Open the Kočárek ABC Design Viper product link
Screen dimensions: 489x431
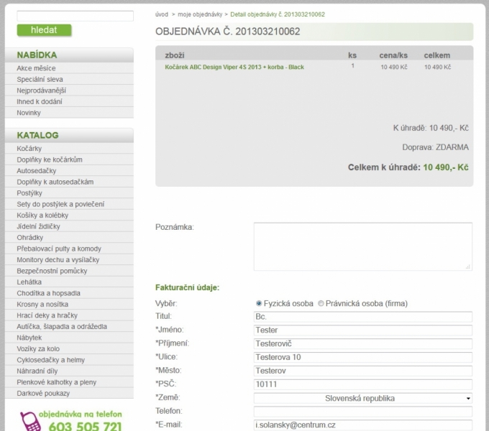pyautogui.click(x=234, y=67)
